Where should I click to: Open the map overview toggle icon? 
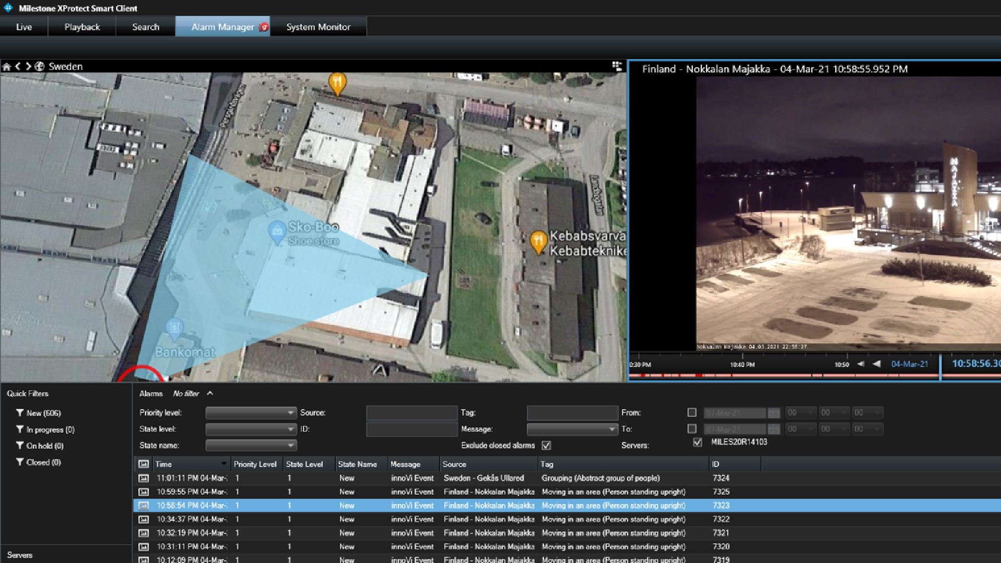[x=617, y=66]
